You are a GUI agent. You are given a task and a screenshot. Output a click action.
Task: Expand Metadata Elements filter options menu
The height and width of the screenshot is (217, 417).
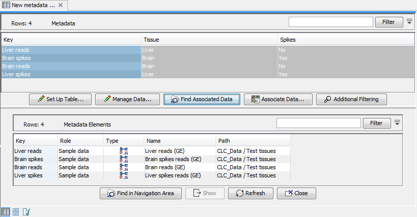[397, 123]
